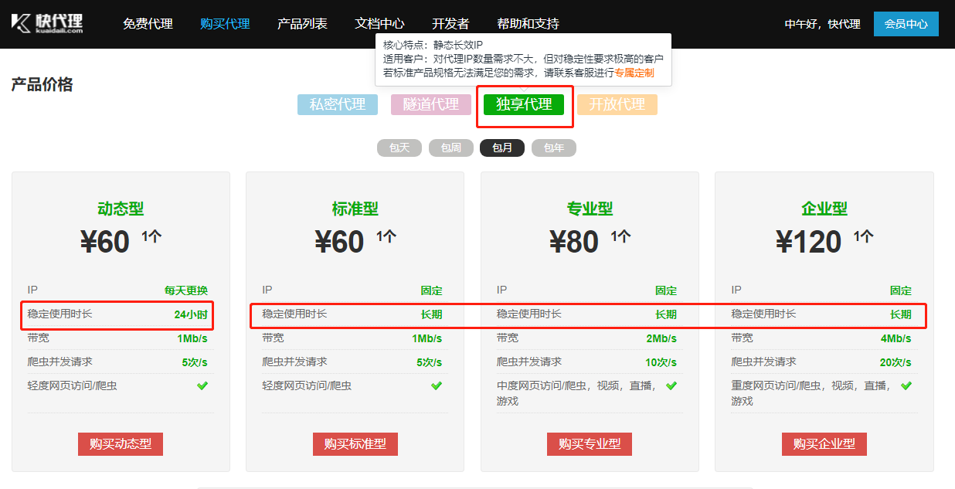Click the 专业型 plan title
The height and width of the screenshot is (489, 955).
point(590,209)
